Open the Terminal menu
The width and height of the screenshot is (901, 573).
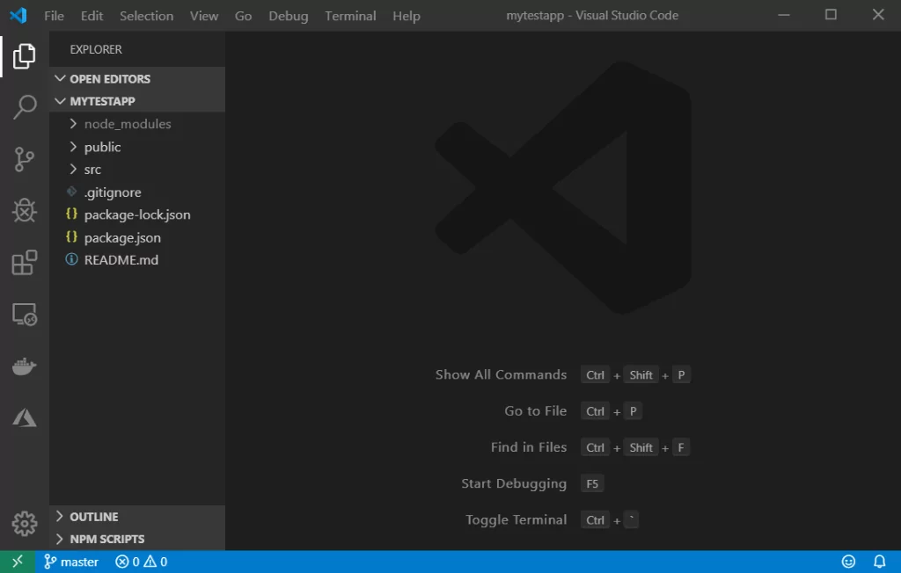tap(350, 16)
